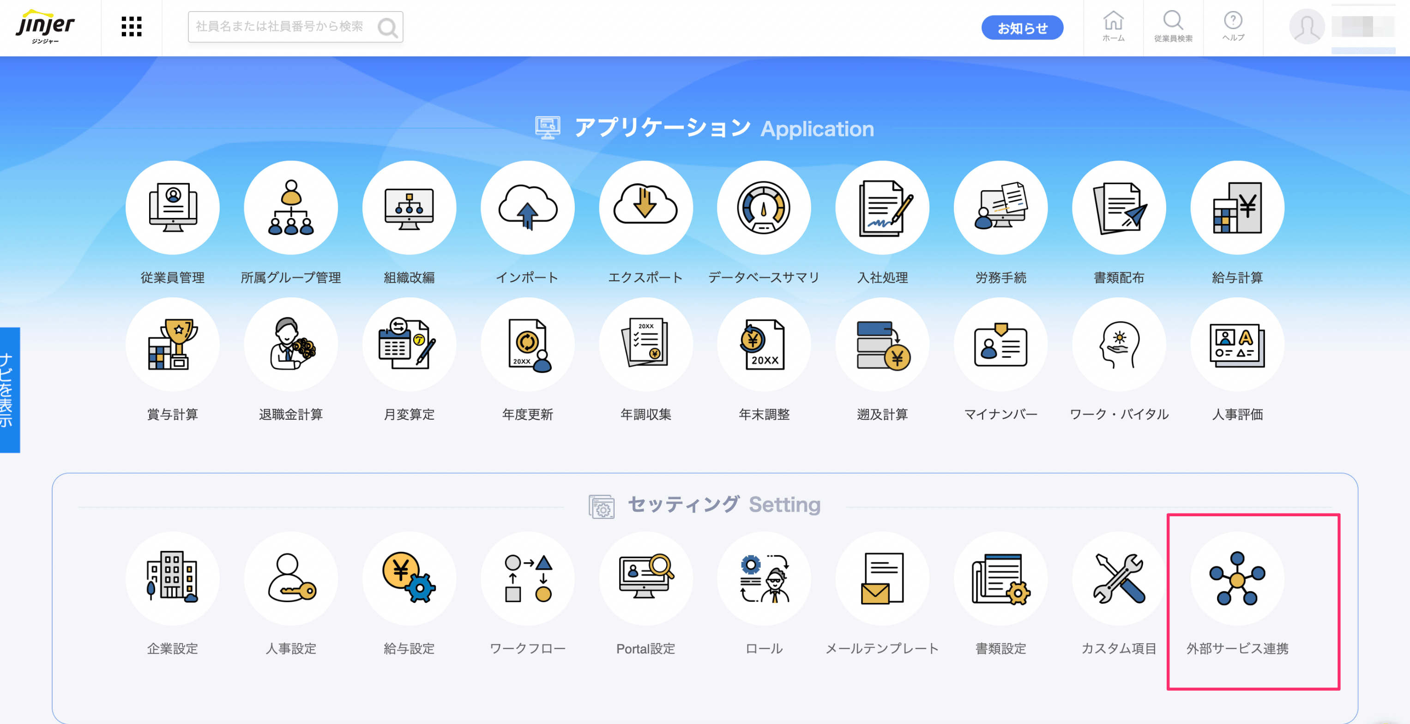Open the 入社処理 onboarding app
The height and width of the screenshot is (724, 1410).
pyautogui.click(x=882, y=207)
